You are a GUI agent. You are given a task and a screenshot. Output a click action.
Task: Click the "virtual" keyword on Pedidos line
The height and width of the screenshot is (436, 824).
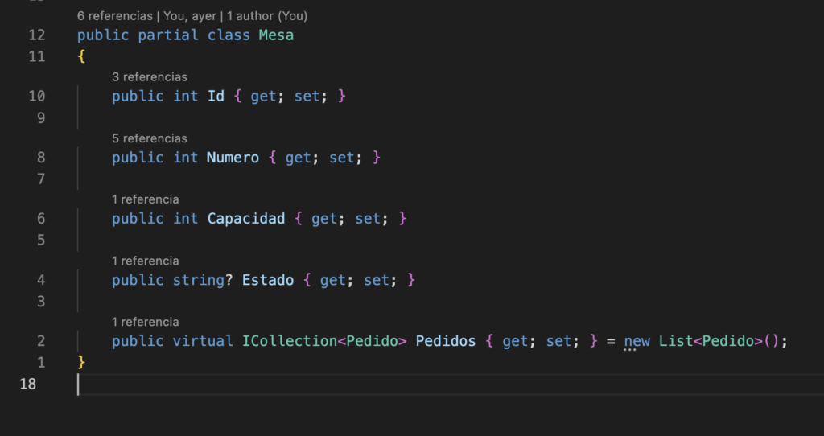pyautogui.click(x=203, y=341)
